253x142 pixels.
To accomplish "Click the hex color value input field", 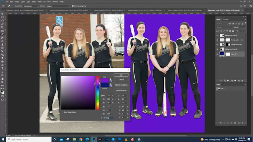I will click(108, 118).
